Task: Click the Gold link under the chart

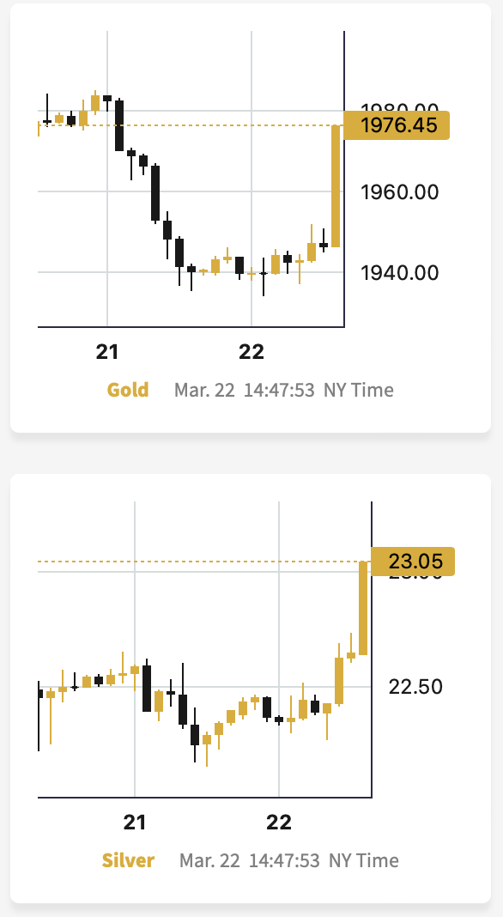Action: pos(128,390)
